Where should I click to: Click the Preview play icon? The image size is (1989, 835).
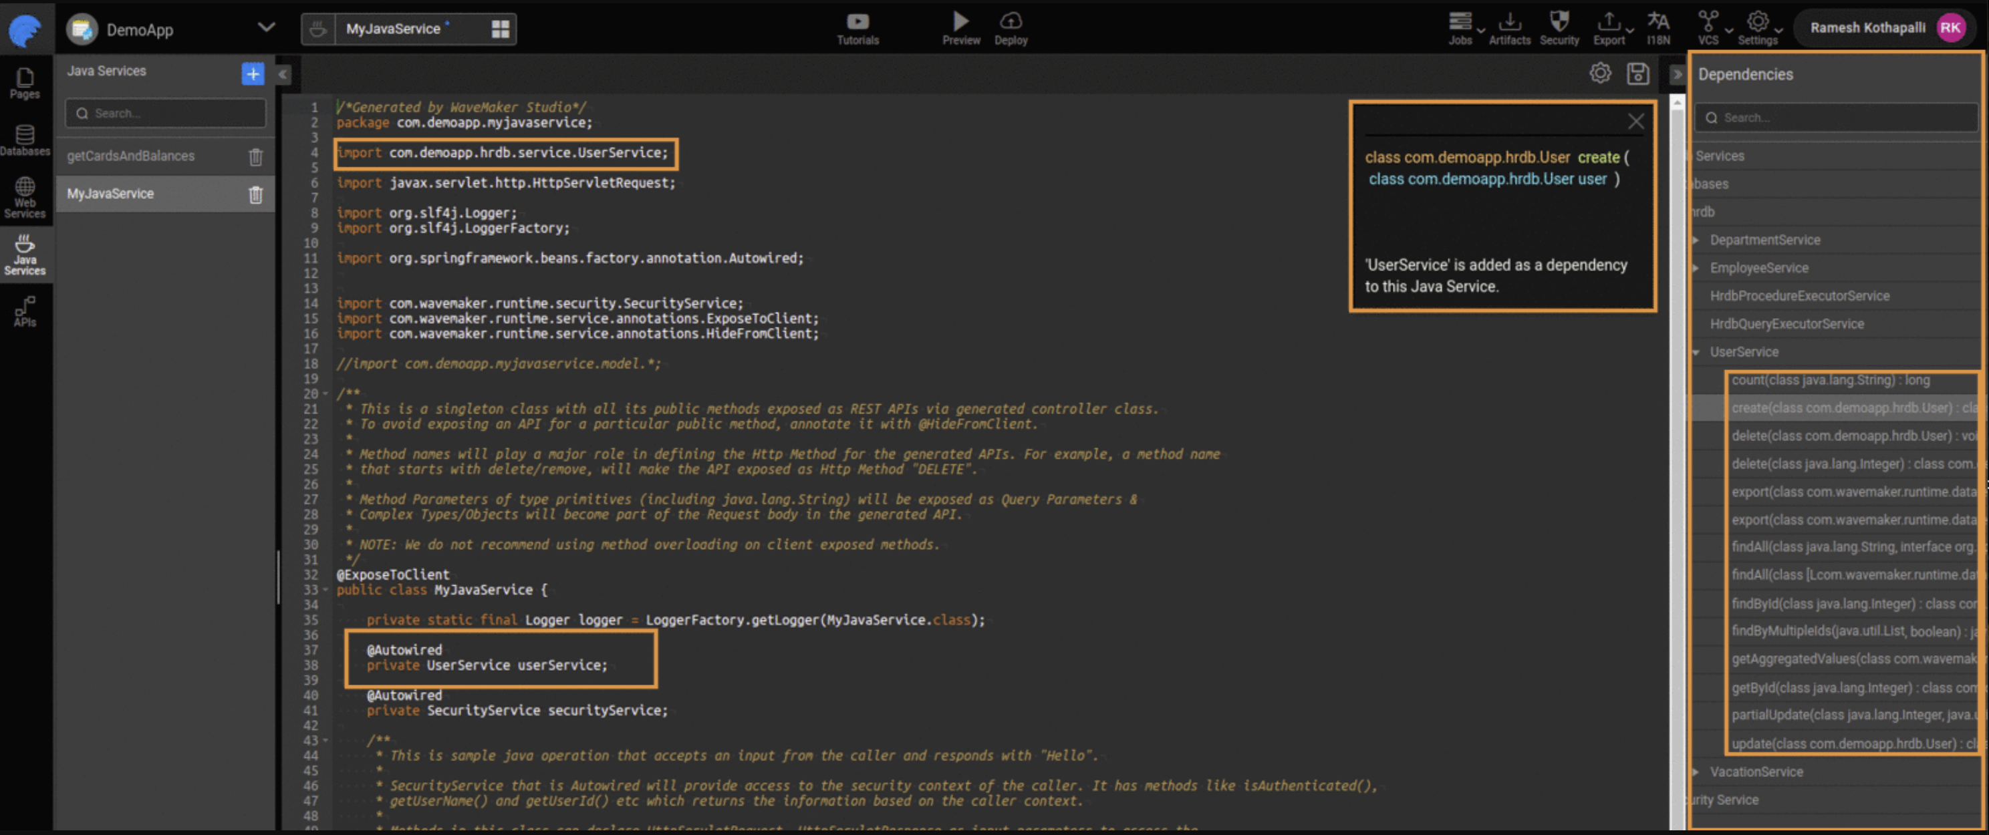pos(960,21)
